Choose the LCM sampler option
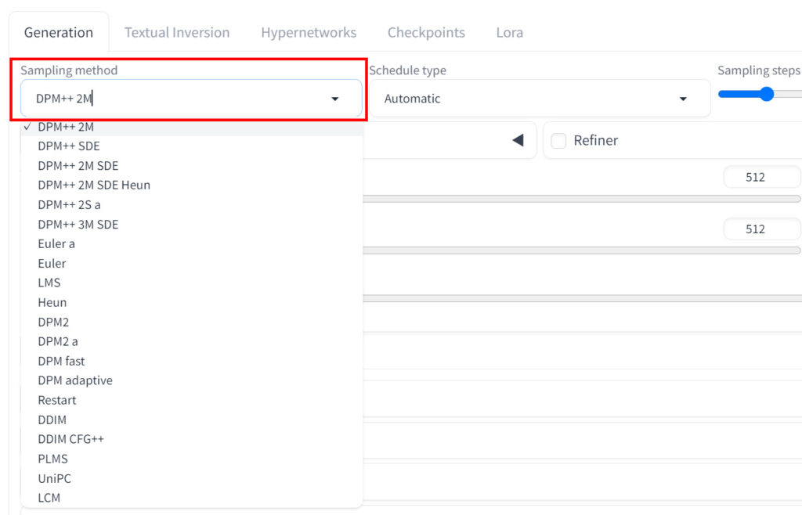Image resolution: width=802 pixels, height=515 pixels. coord(49,498)
